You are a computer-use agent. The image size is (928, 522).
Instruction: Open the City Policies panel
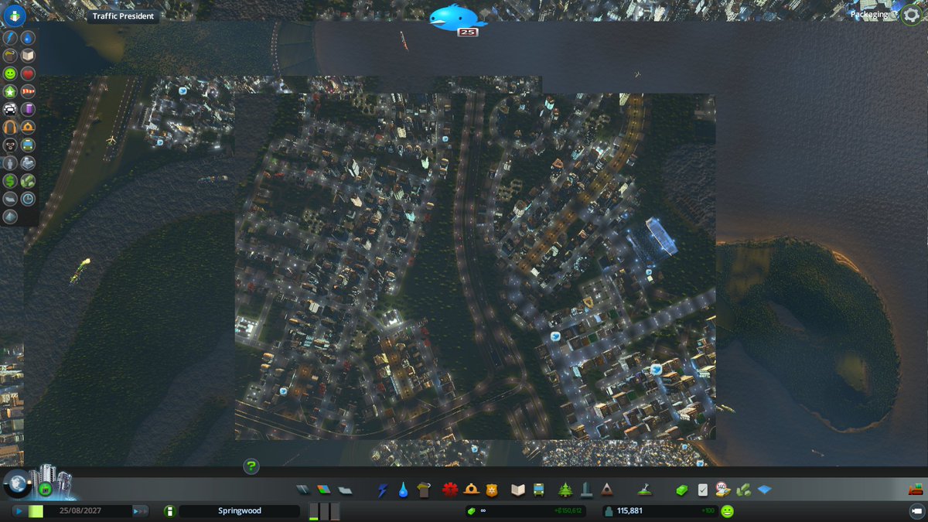pyautogui.click(x=723, y=490)
